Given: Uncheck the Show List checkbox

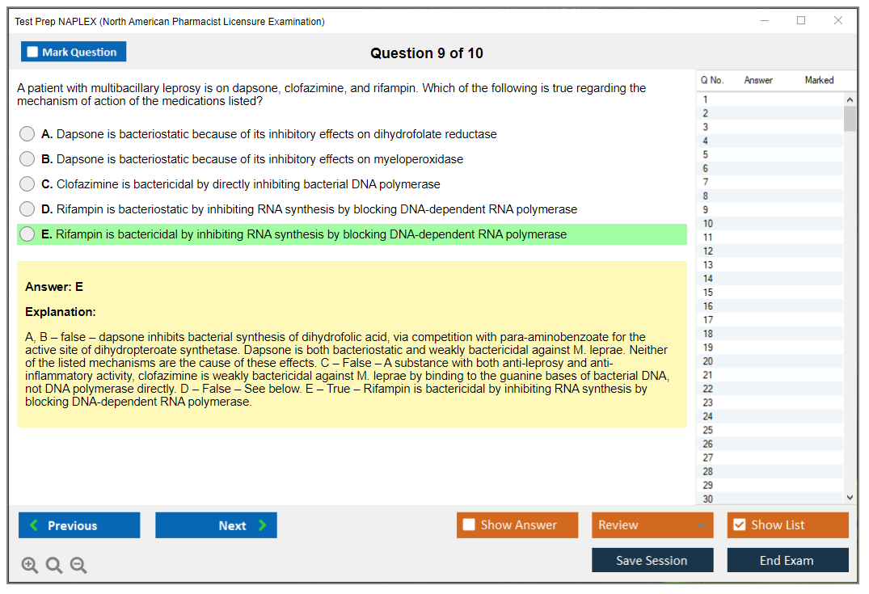Looking at the screenshot, I should click(x=739, y=525).
